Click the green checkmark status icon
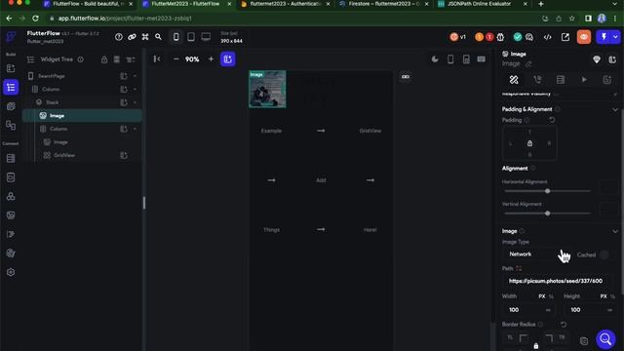 [x=518, y=37]
